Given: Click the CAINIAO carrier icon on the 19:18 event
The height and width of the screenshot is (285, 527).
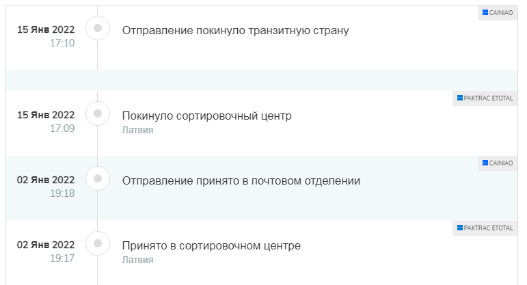Looking at the screenshot, I should 486,163.
